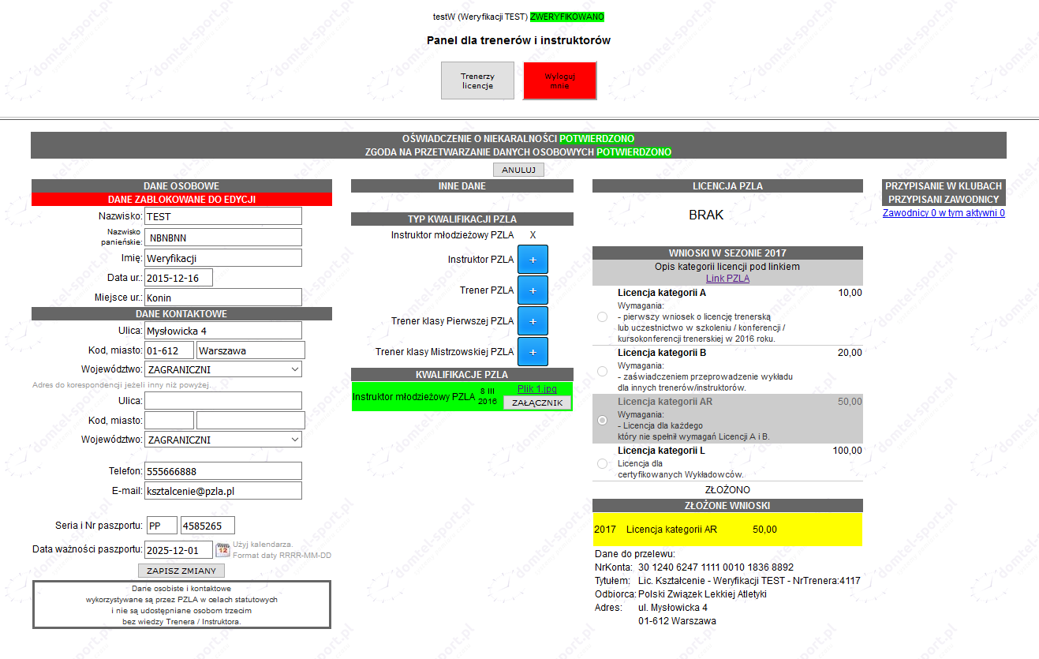
Task: Open the Plik 1.jpg attachment link
Action: pyautogui.click(x=537, y=389)
